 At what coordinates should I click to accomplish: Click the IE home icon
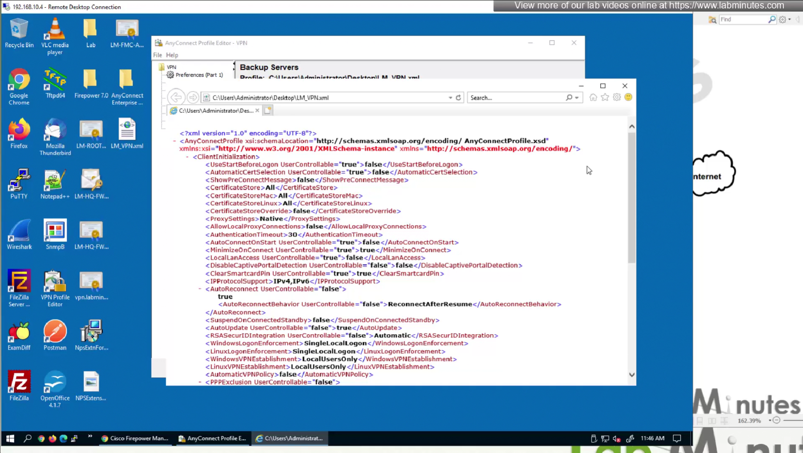tap(593, 97)
